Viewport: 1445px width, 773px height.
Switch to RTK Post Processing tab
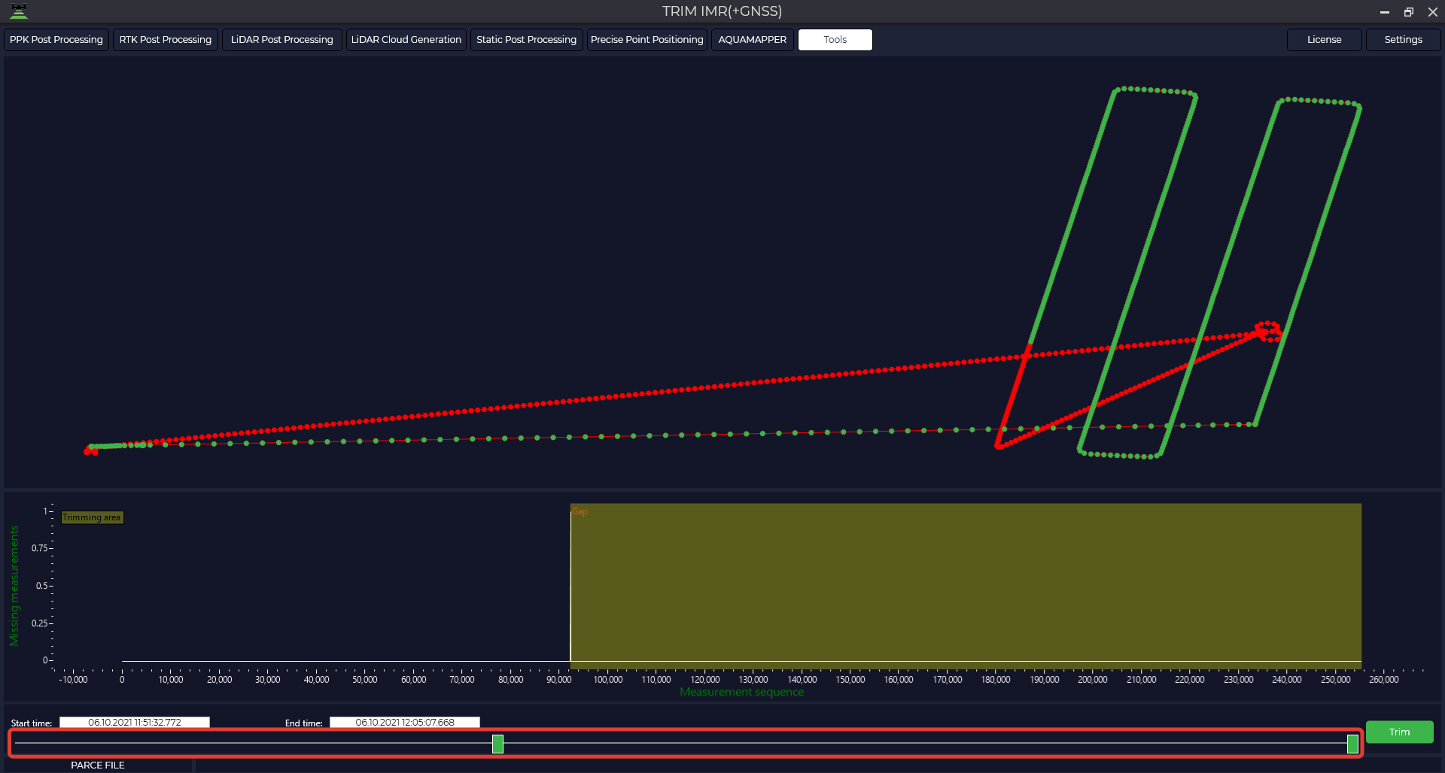[x=166, y=40]
